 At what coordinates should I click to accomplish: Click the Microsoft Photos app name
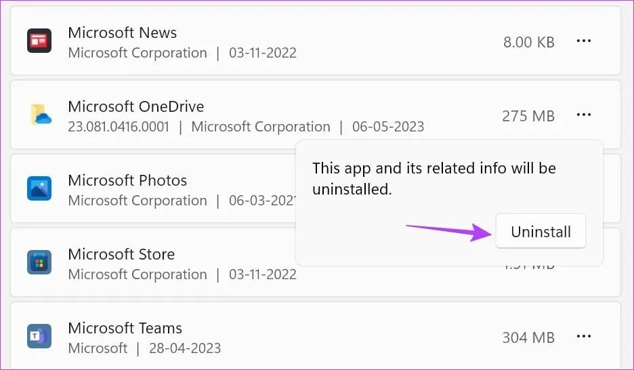(127, 180)
